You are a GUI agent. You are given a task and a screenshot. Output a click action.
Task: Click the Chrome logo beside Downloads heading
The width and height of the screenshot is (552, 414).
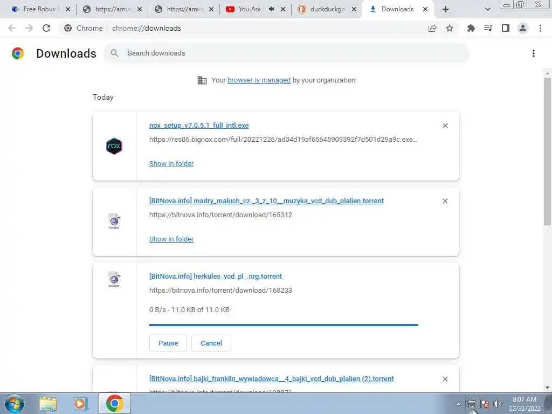[x=18, y=53]
